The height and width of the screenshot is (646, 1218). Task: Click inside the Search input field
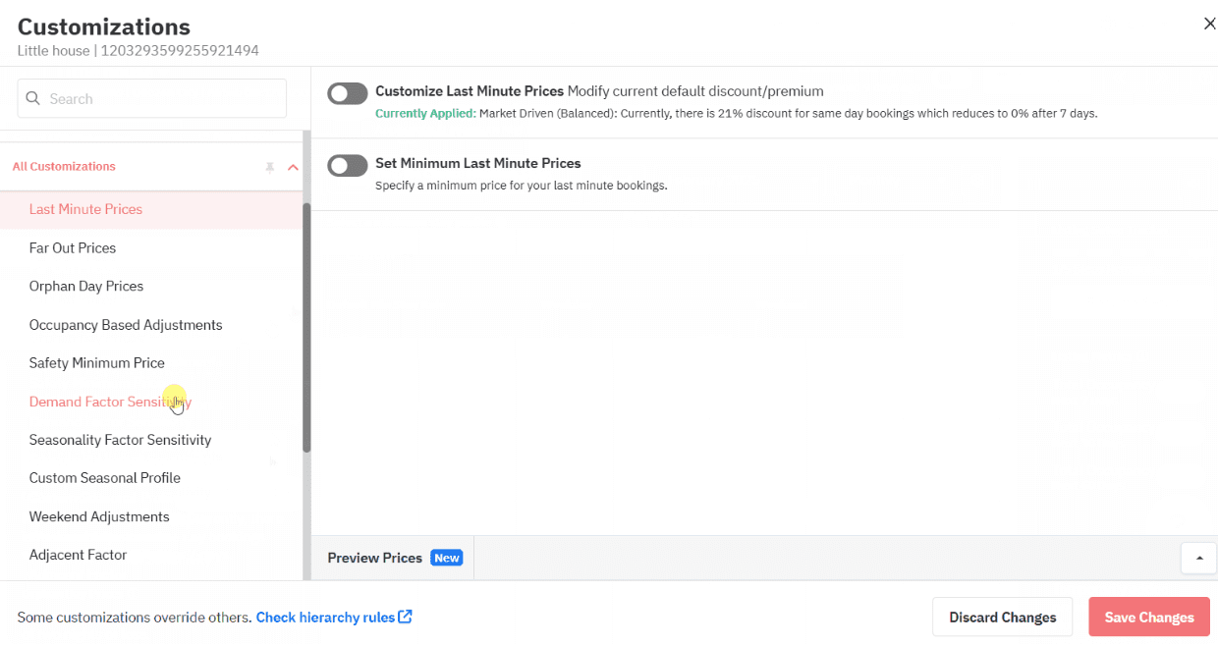147,98
